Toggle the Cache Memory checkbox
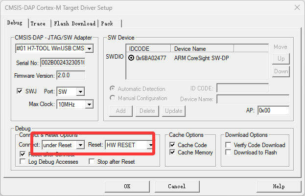Viewport: 305px width, 196px height. pos(173,152)
